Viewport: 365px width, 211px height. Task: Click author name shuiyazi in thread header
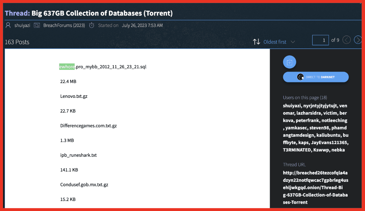click(x=22, y=25)
